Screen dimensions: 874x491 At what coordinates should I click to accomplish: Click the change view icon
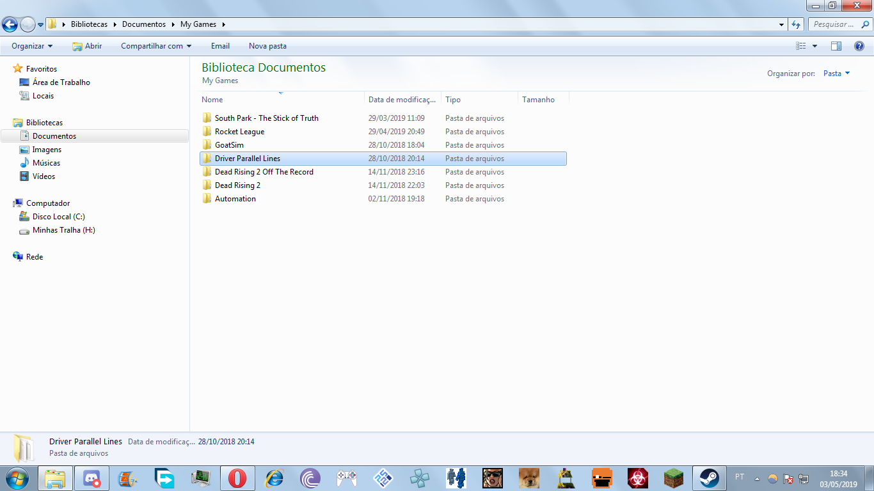tap(801, 46)
